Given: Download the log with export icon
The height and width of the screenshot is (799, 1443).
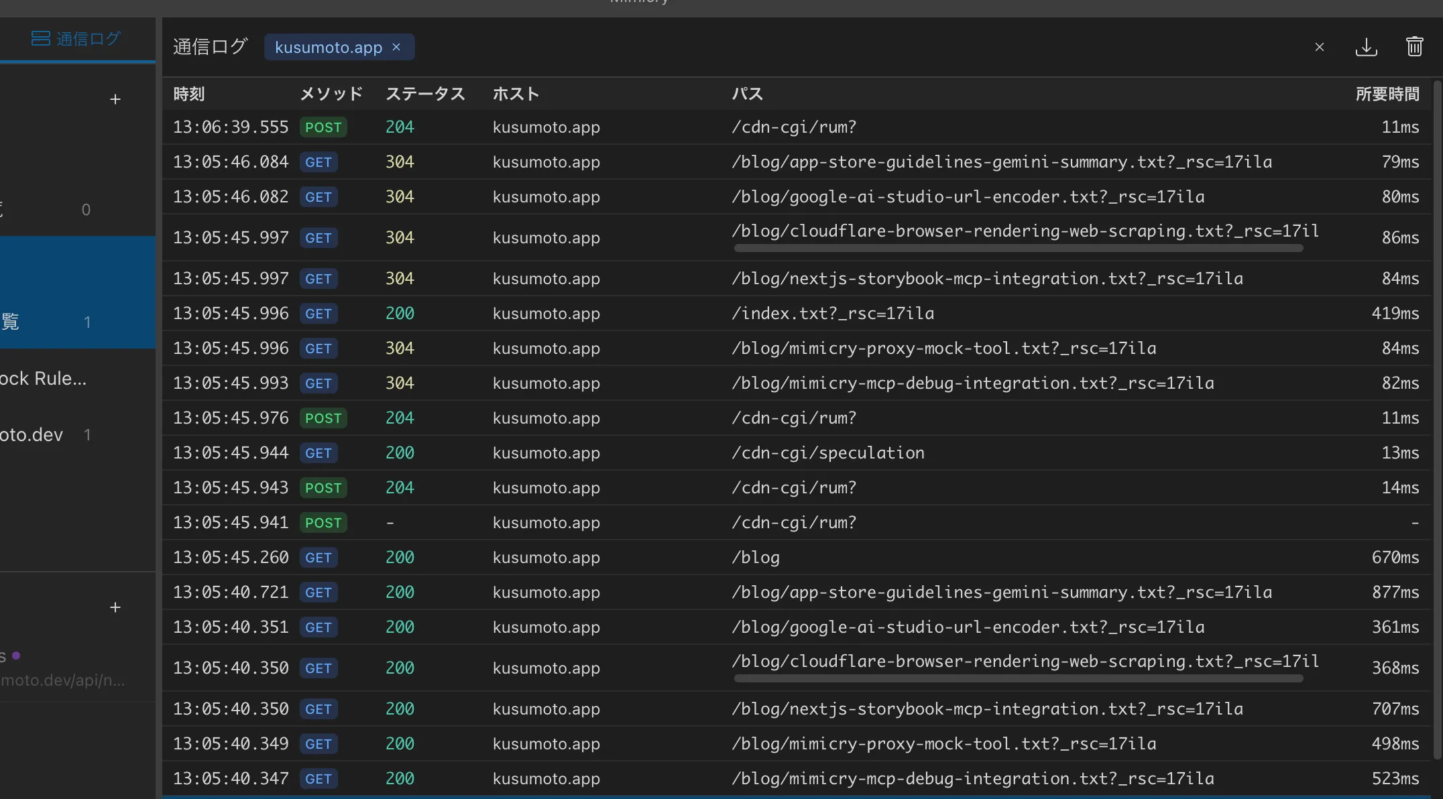Looking at the screenshot, I should click(1366, 47).
